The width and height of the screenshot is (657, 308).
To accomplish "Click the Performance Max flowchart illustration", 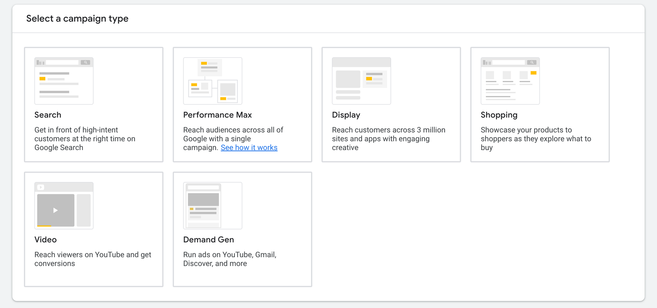I will tap(213, 81).
